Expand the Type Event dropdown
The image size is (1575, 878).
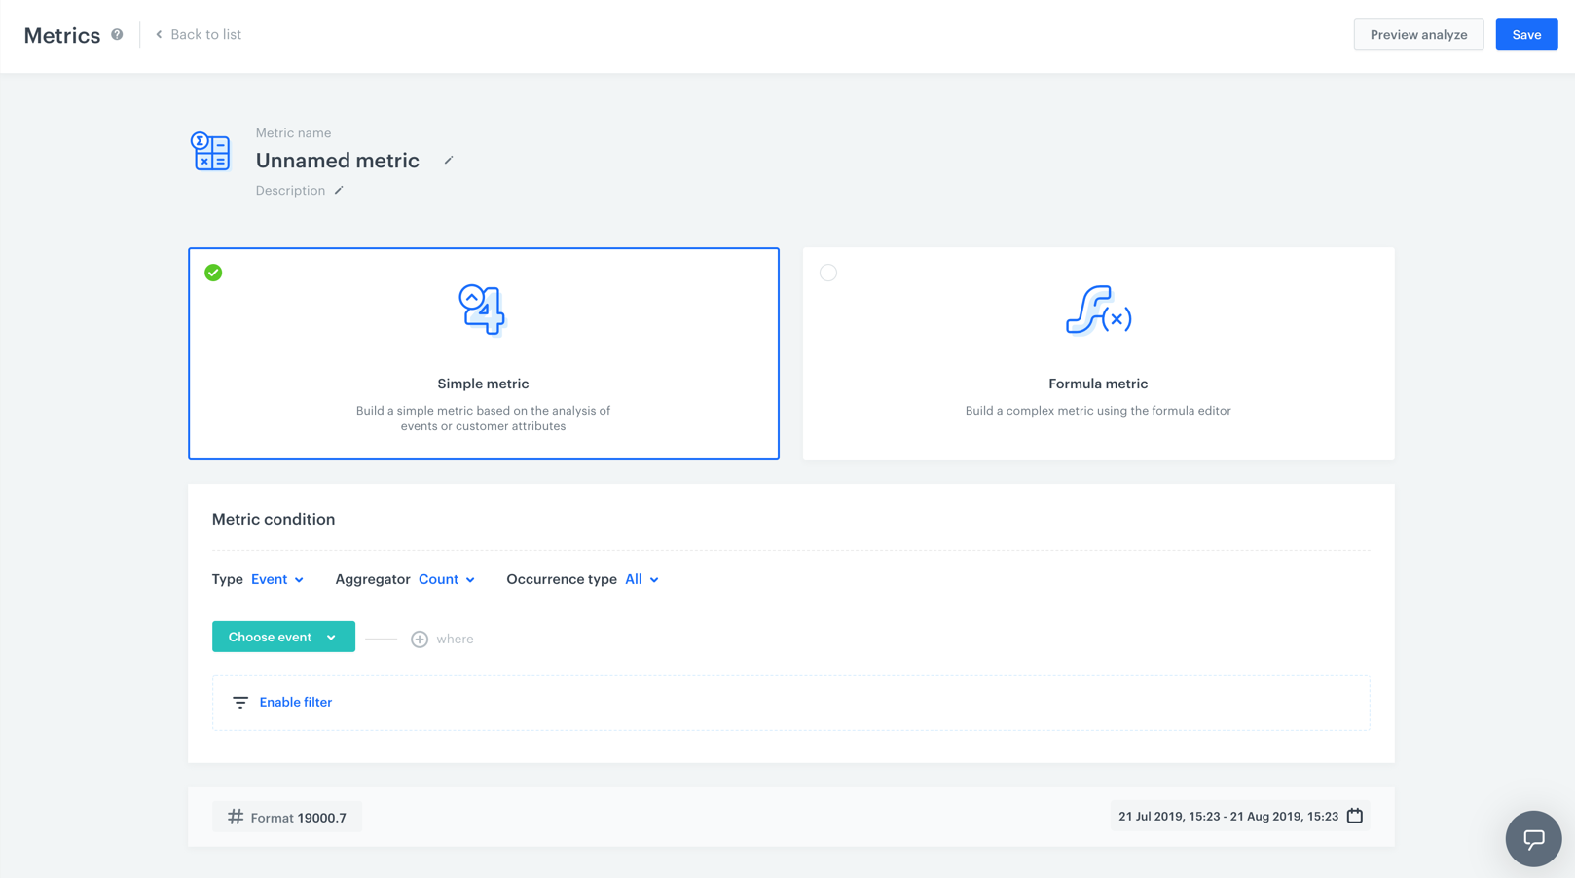click(277, 579)
